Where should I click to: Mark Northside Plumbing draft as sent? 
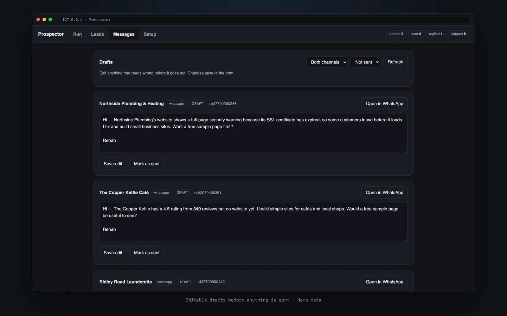click(147, 164)
